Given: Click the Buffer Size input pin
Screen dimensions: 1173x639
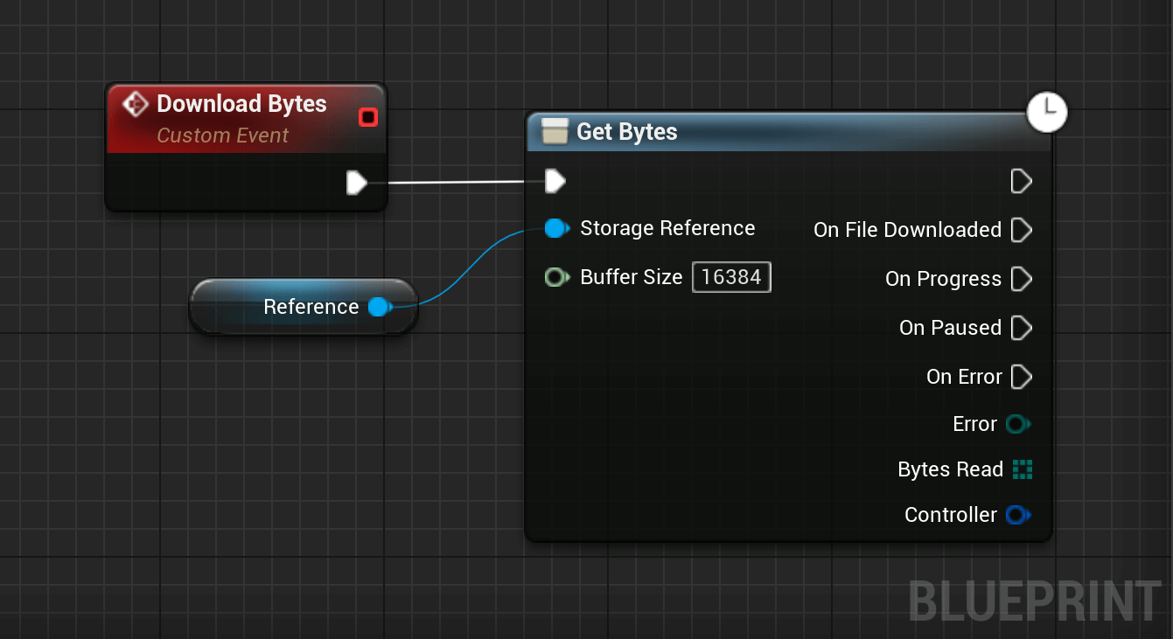Looking at the screenshot, I should tap(556, 277).
